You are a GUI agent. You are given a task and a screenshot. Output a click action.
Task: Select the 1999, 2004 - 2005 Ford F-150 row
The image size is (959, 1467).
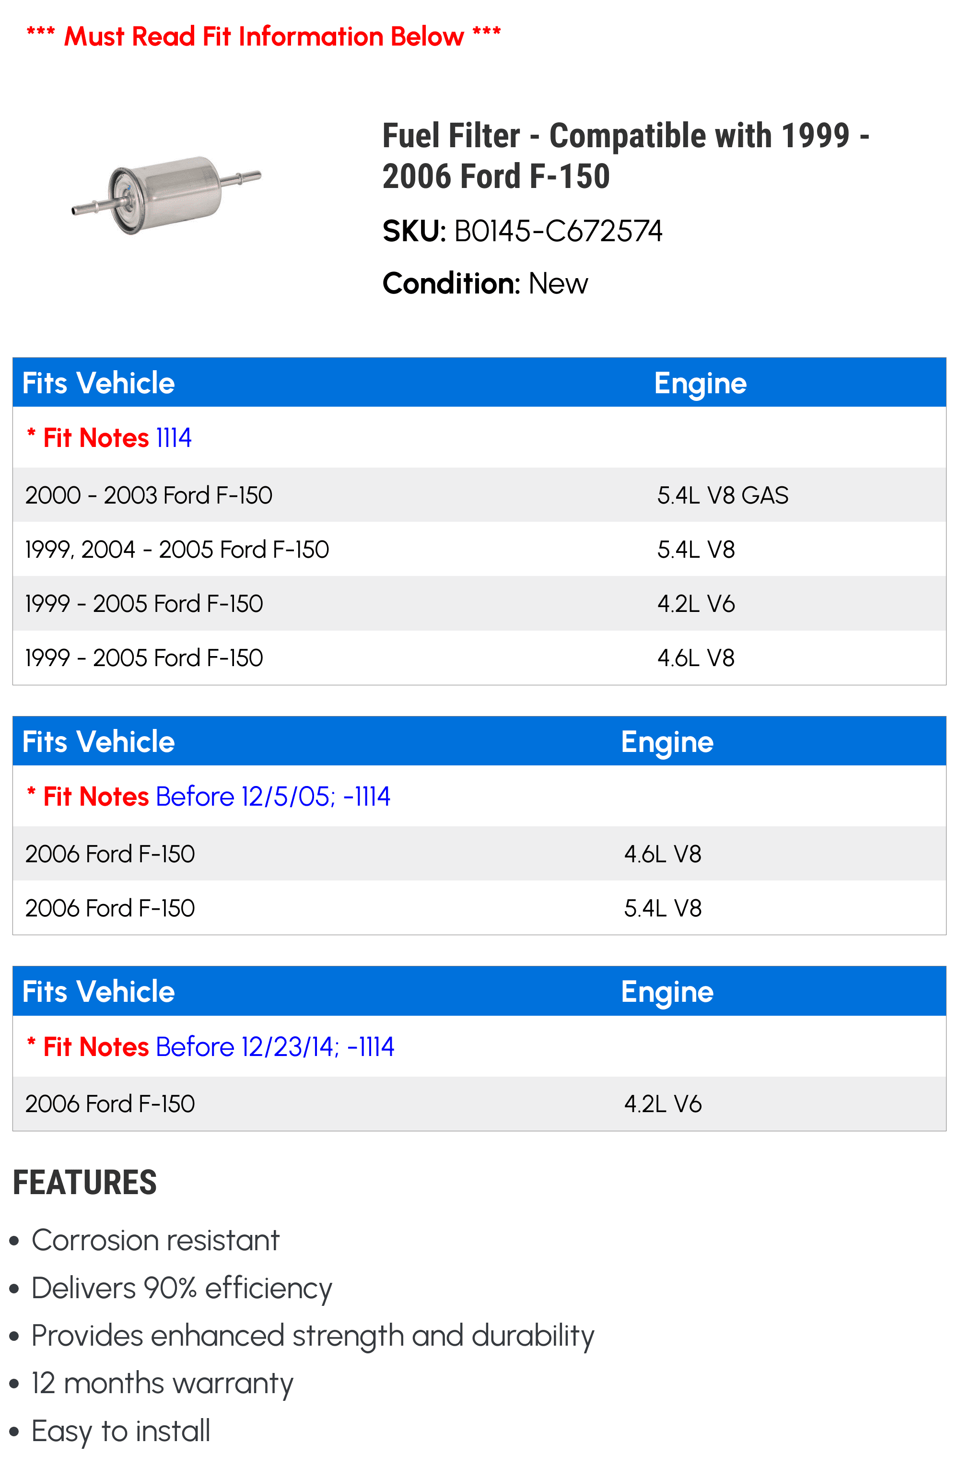(x=177, y=549)
